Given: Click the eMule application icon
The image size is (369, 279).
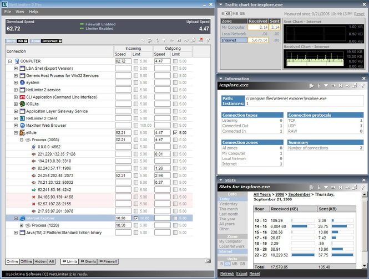Looking at the screenshot, I should tap(22, 133).
